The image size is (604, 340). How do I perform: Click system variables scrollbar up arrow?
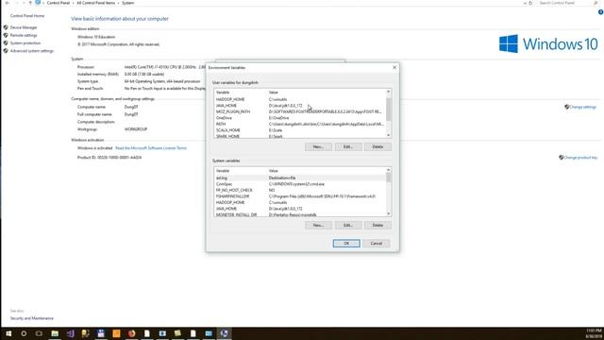click(x=388, y=170)
